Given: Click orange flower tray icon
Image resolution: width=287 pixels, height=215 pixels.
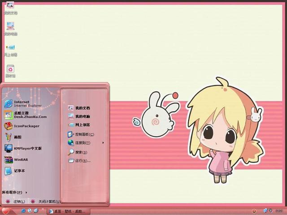Looking at the screenshot, I should (254, 211).
